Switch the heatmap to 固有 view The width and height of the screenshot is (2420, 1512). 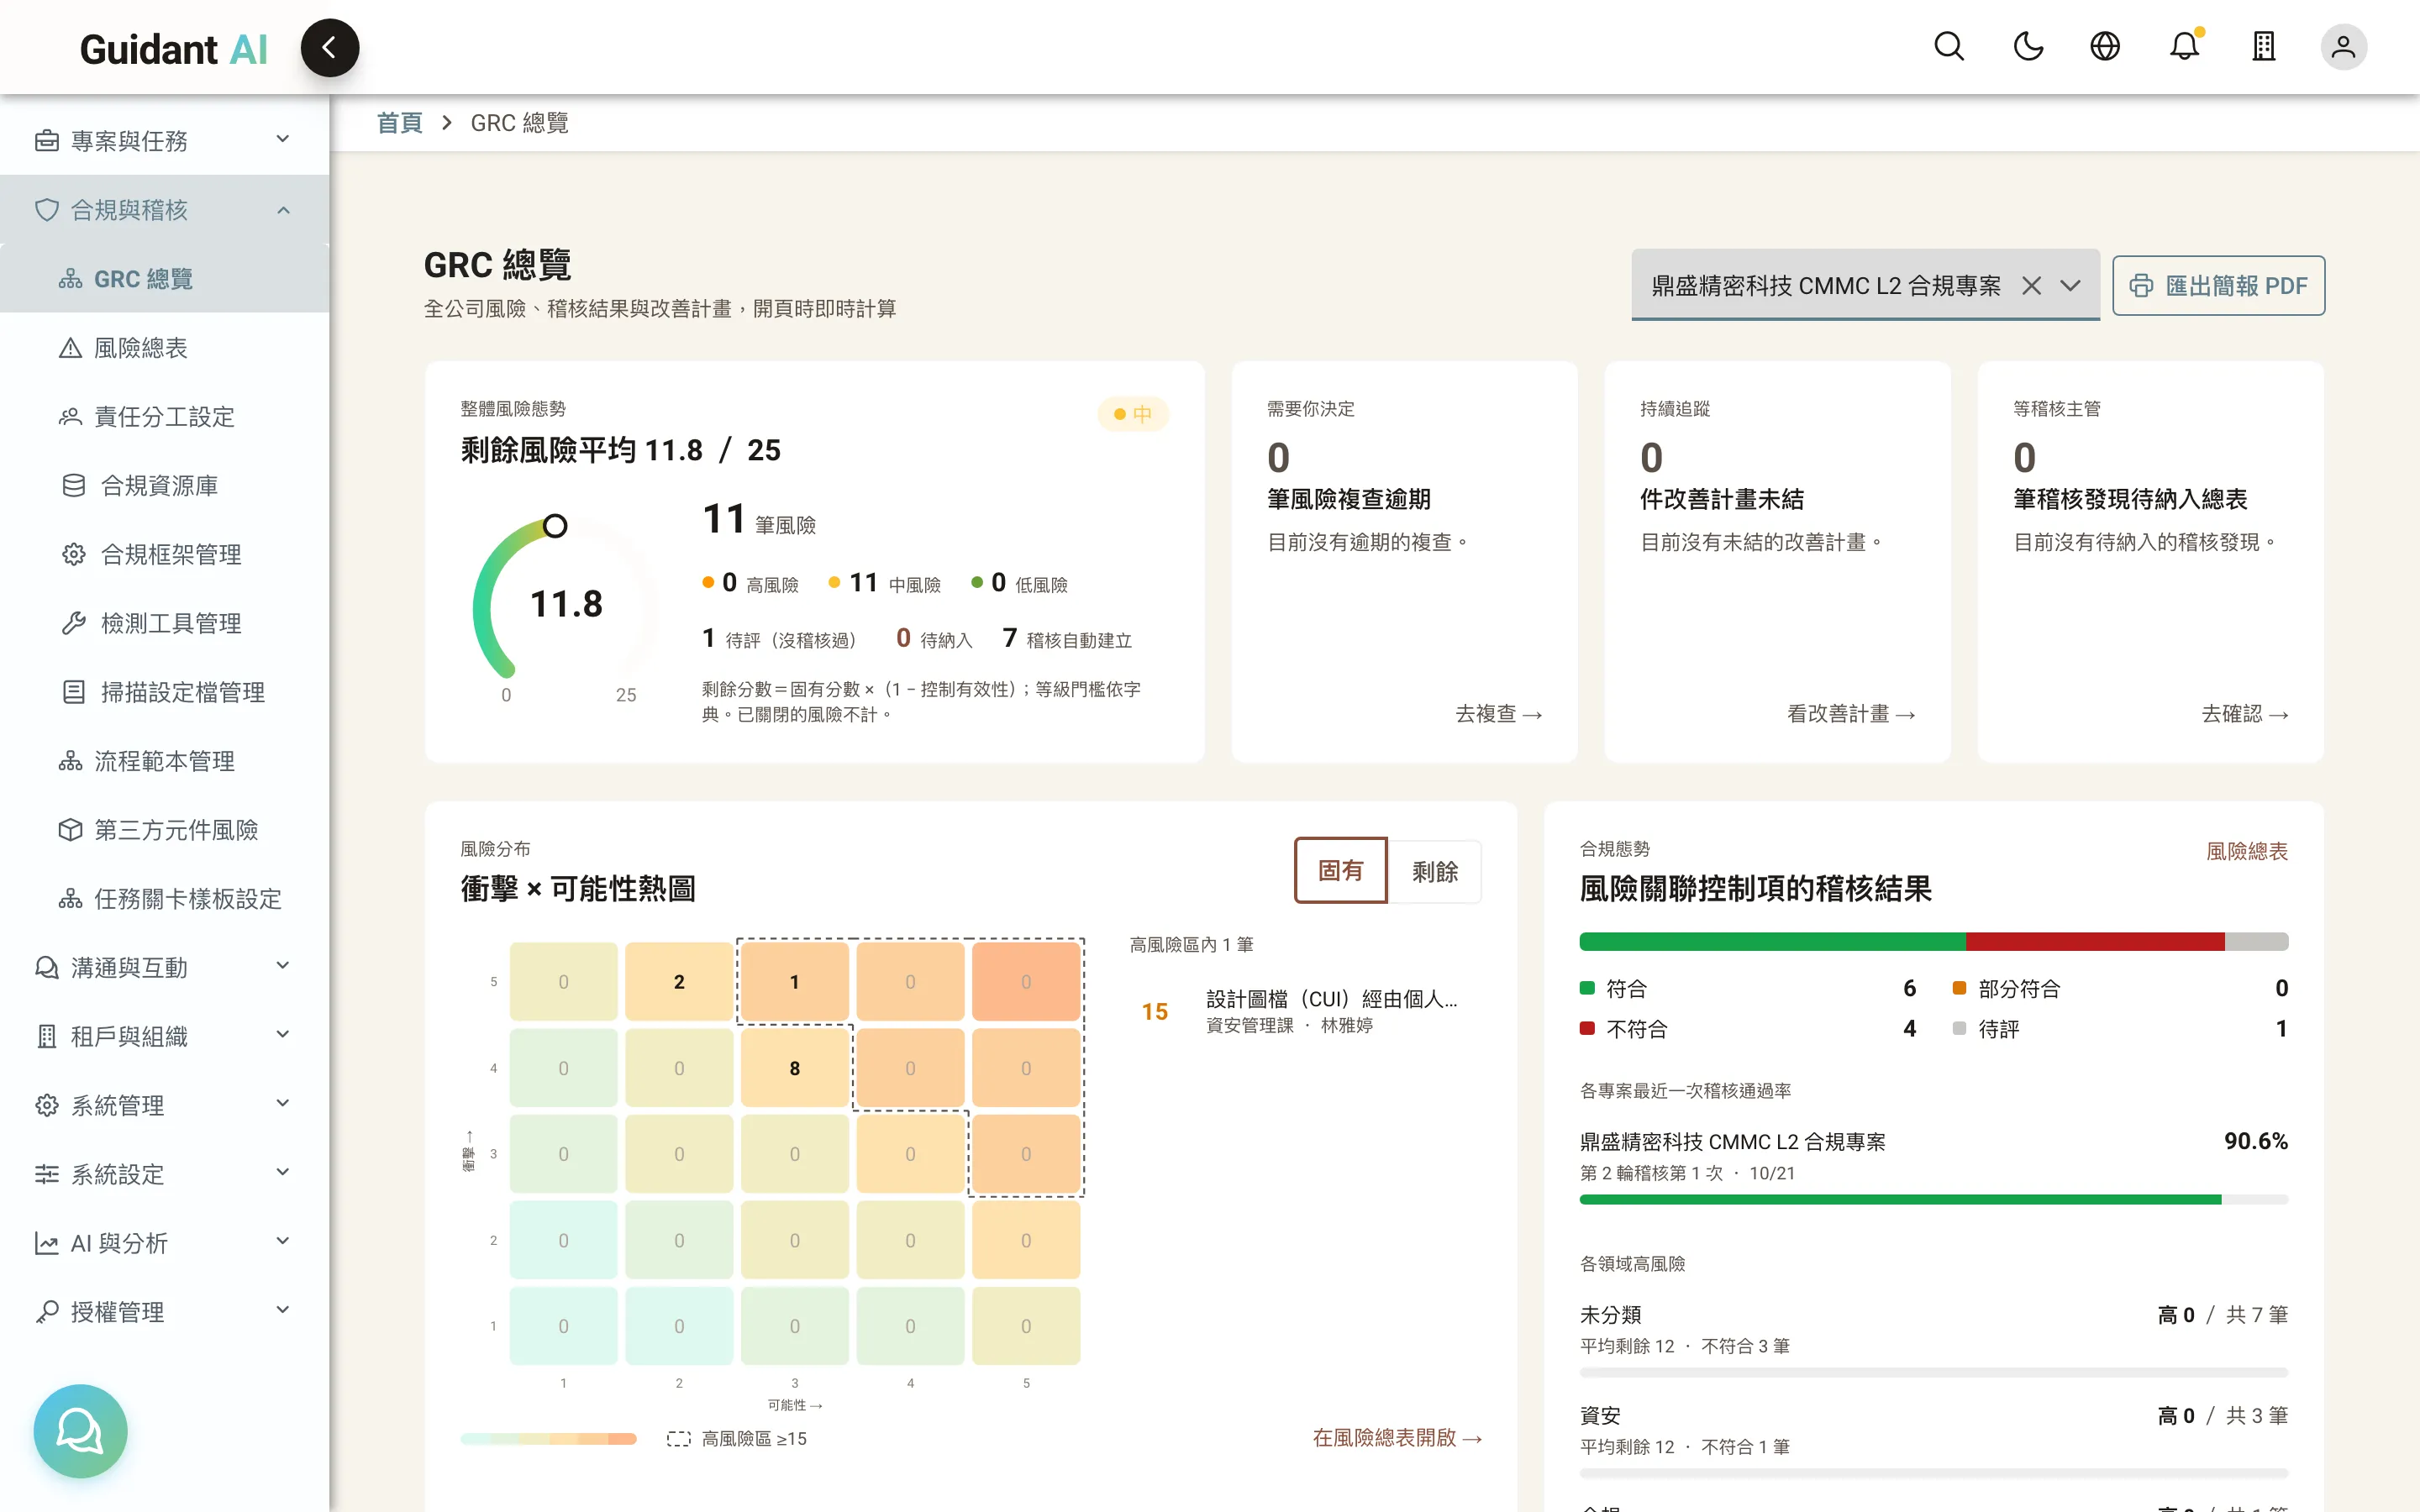[x=1340, y=870]
